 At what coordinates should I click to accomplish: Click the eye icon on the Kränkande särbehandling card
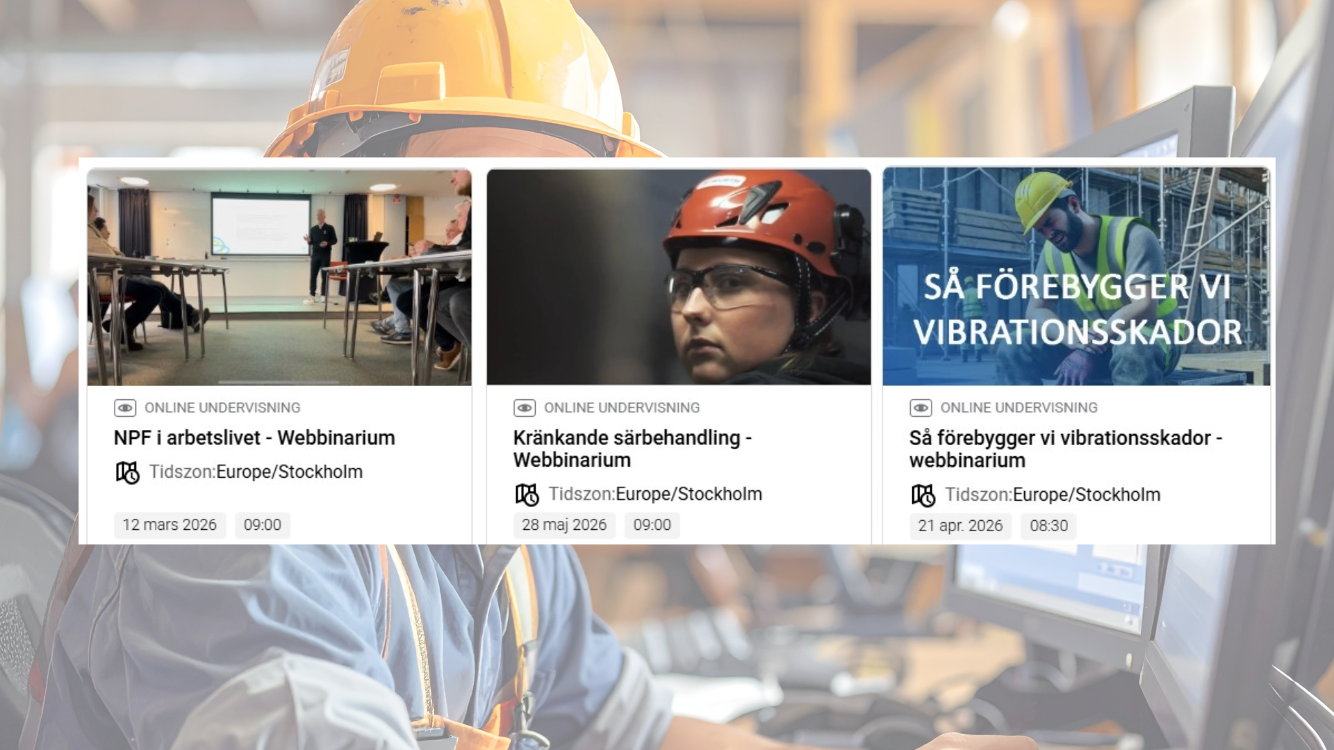point(525,408)
